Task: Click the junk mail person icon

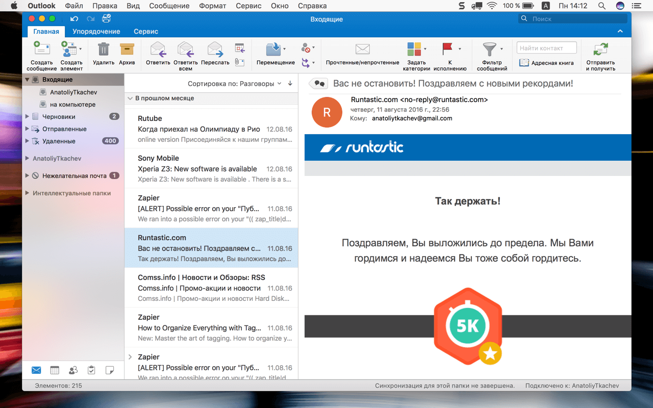Action: pyautogui.click(x=306, y=48)
